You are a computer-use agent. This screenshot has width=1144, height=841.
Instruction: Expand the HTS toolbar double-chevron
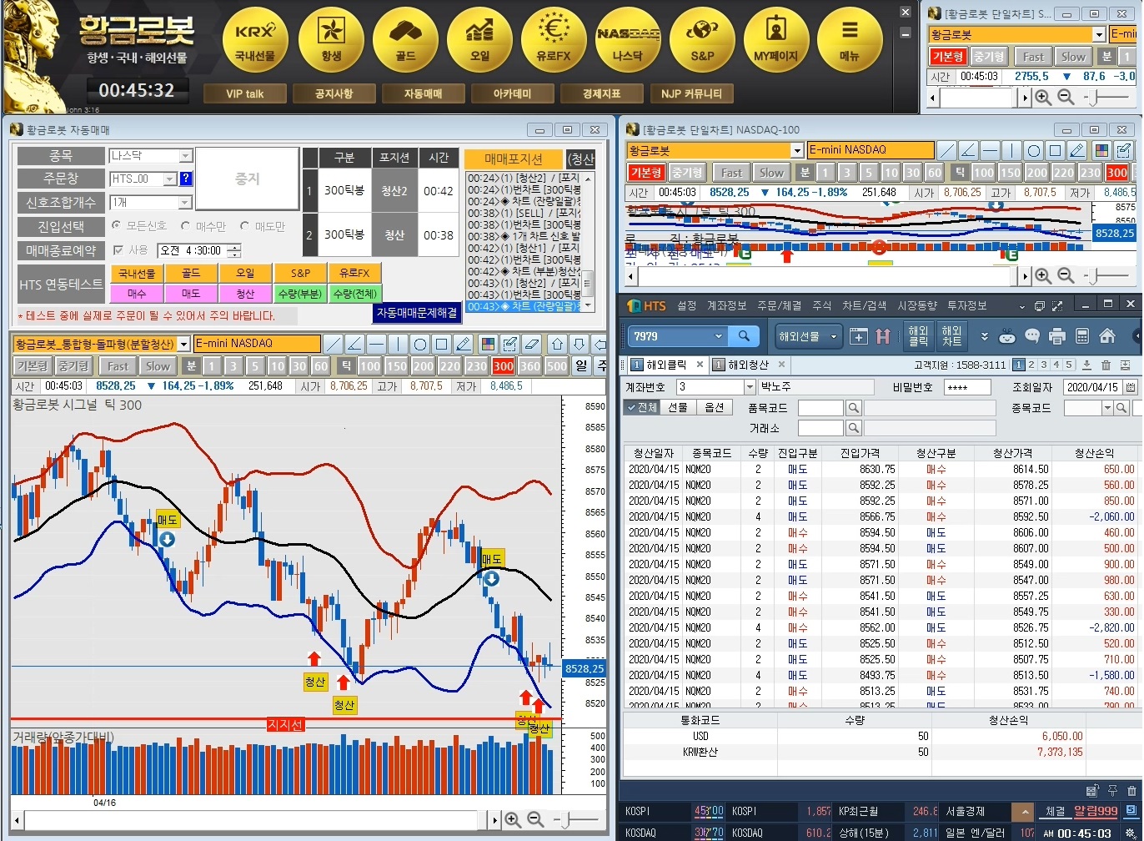pyautogui.click(x=984, y=336)
